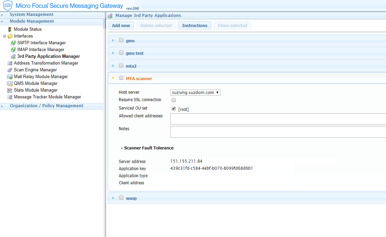Image resolution: width=386 pixels, height=237 pixels.
Task: Click the Scan Engine Manager gear icon
Action: (10, 70)
